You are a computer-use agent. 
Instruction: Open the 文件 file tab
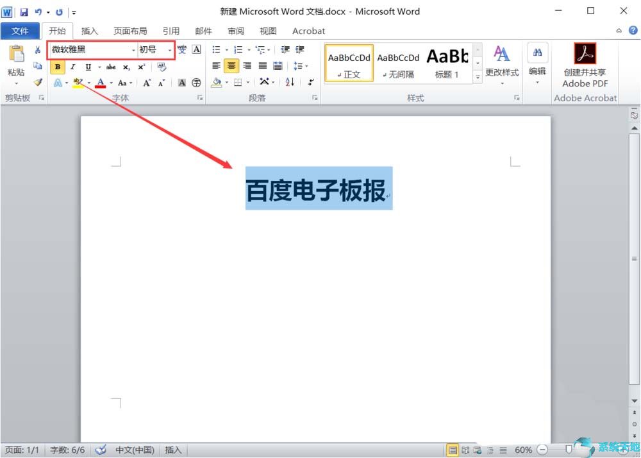coord(20,31)
